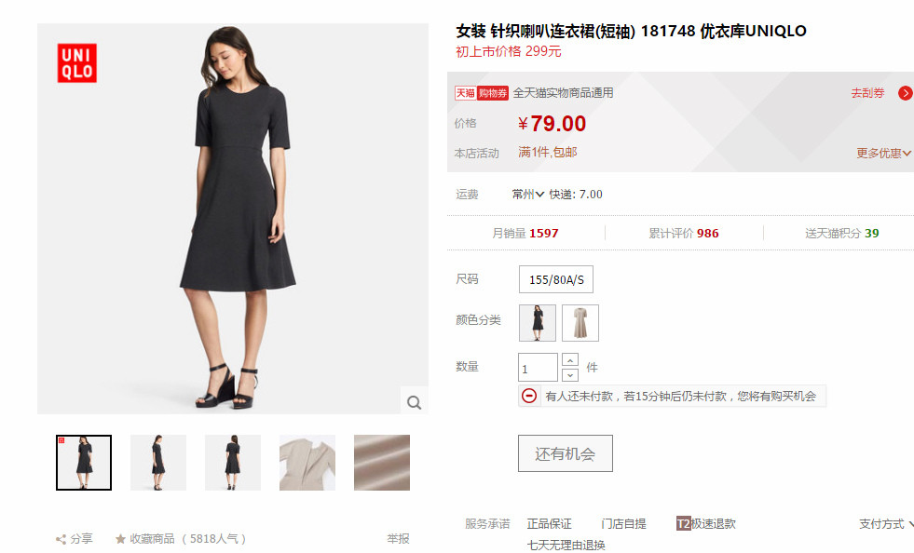Screen dimensions: 914x553
Task: Choose the beige dress color swatch
Action: (580, 323)
